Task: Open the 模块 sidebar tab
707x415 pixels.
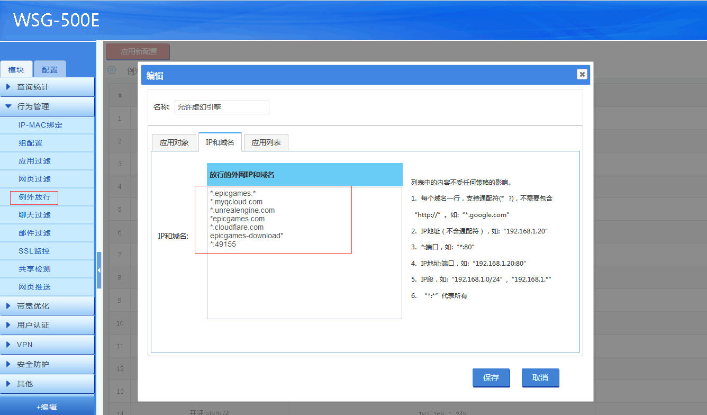Action: 16,70
